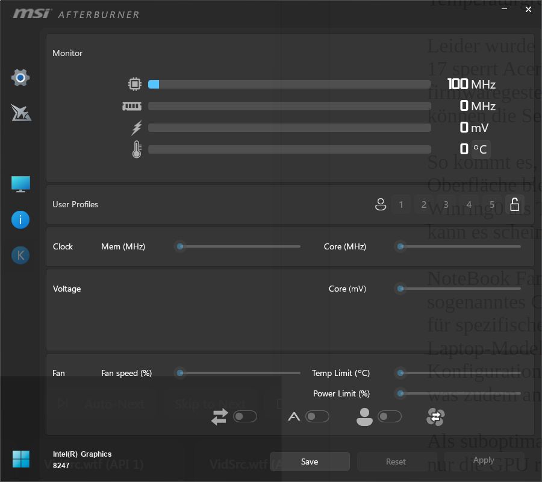
Task: Click the Reset button
Action: 396,462
